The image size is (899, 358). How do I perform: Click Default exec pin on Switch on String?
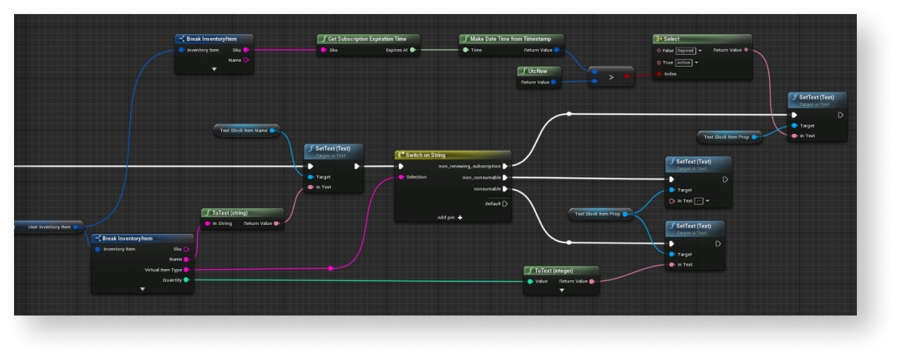pos(505,204)
